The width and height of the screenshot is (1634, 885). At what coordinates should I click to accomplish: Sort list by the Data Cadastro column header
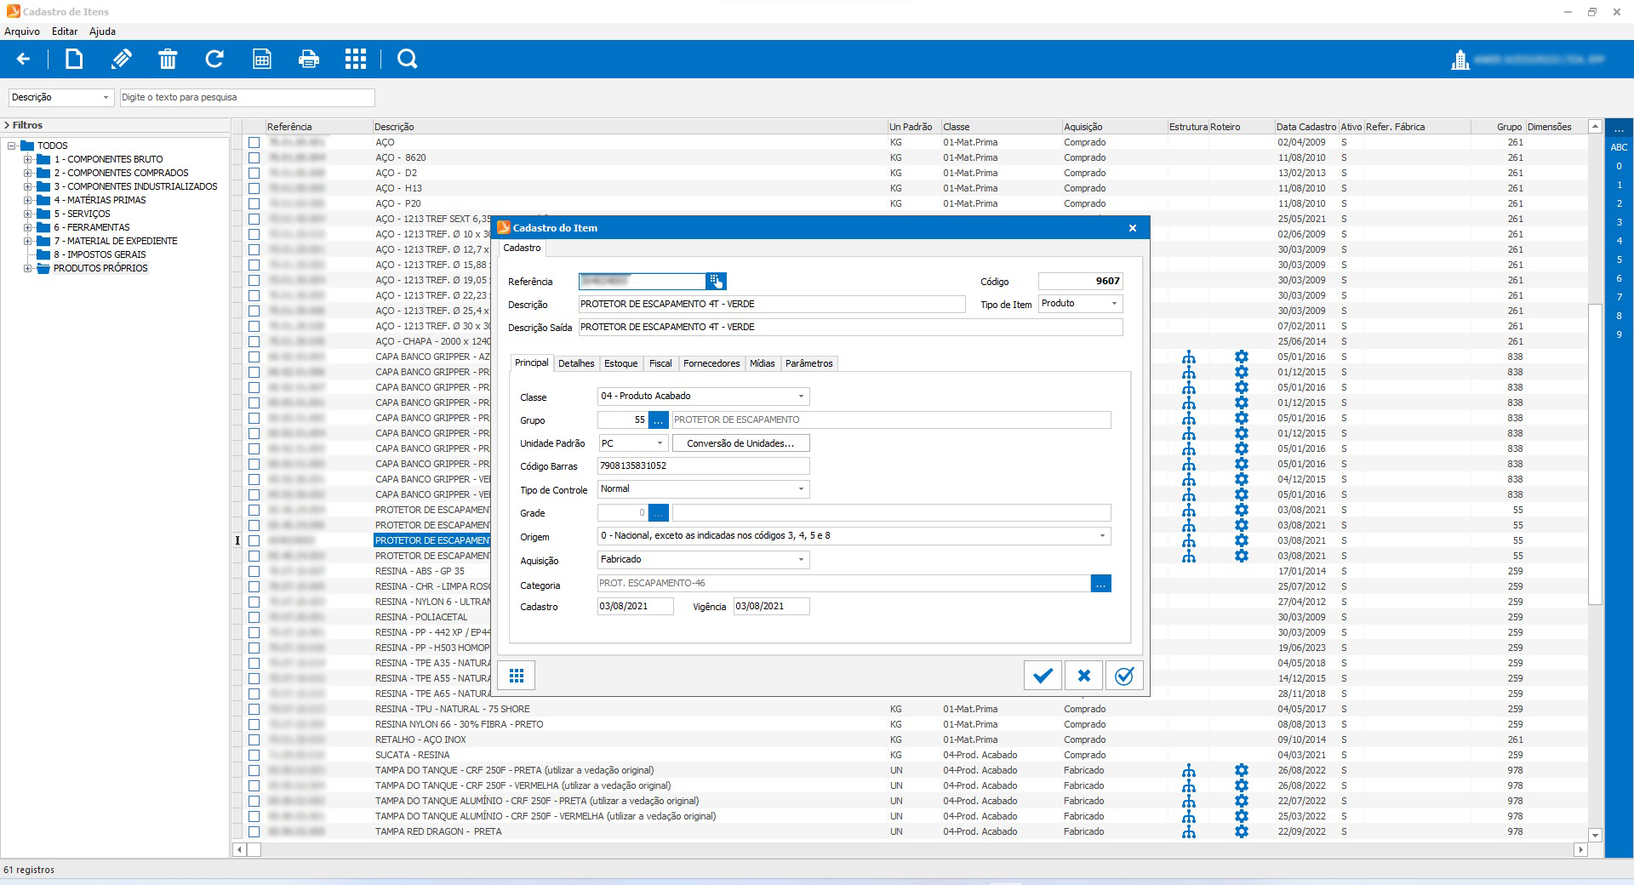click(1306, 127)
